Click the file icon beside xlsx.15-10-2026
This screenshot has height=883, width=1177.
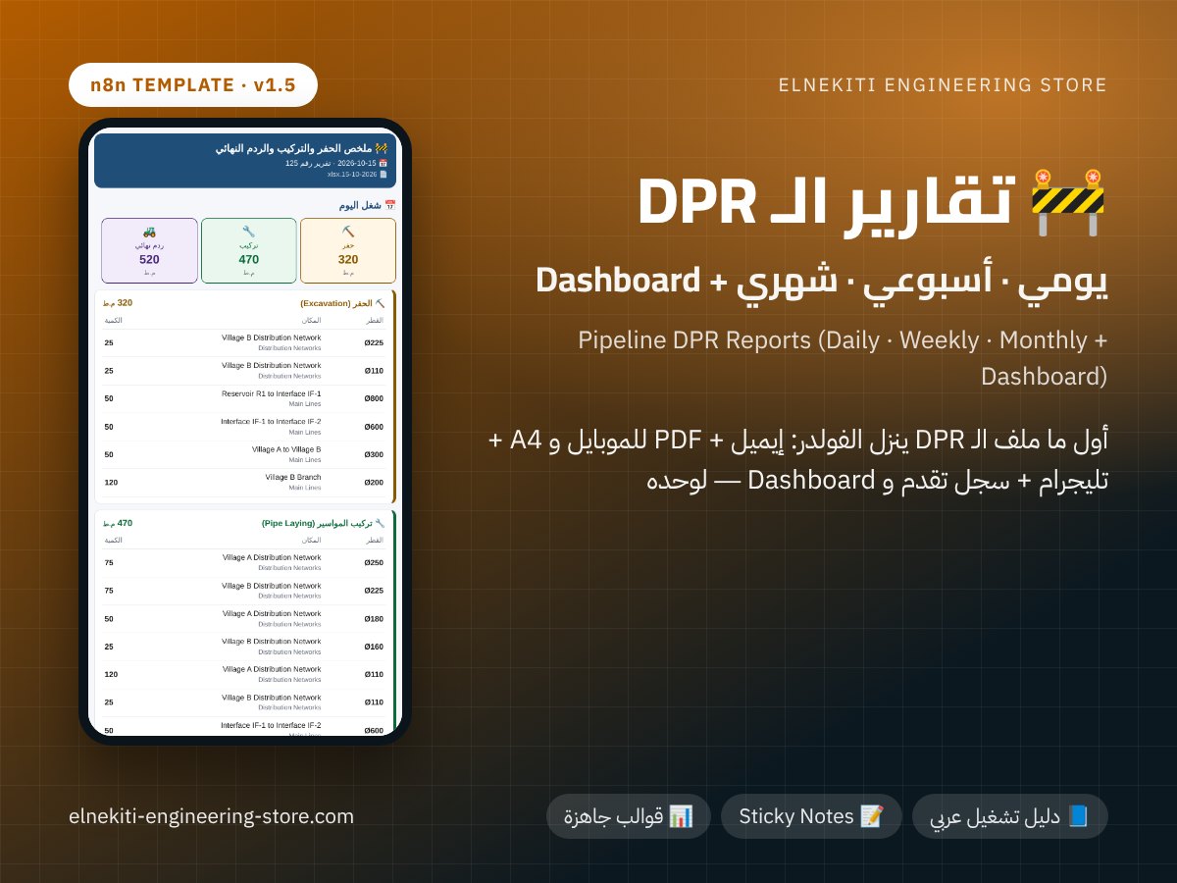(x=384, y=174)
